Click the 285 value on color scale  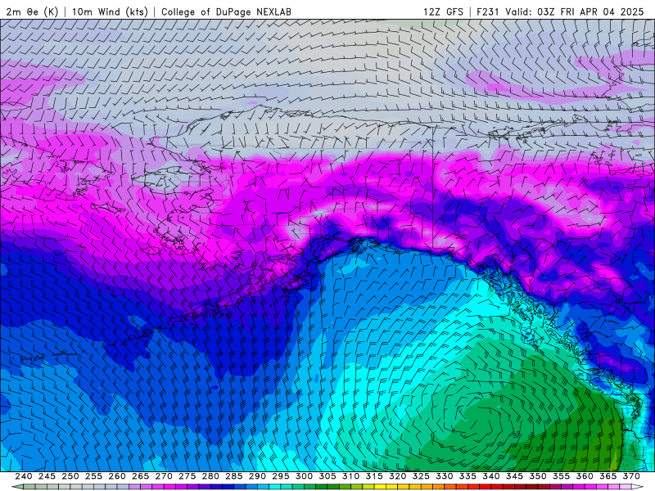234,476
